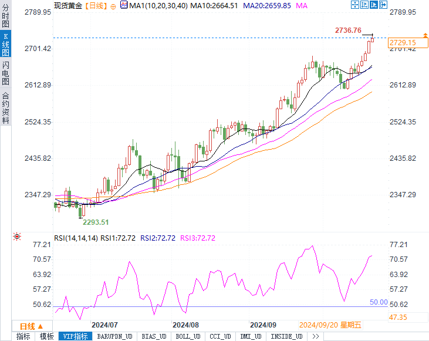Click the orange up arrow above the 2729.15 price
429x341 pixels.
click(424, 36)
